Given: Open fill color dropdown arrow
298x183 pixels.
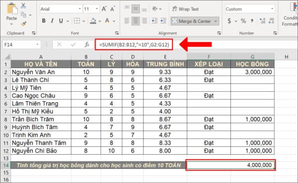Looking at the screenshot, I should (100, 21).
